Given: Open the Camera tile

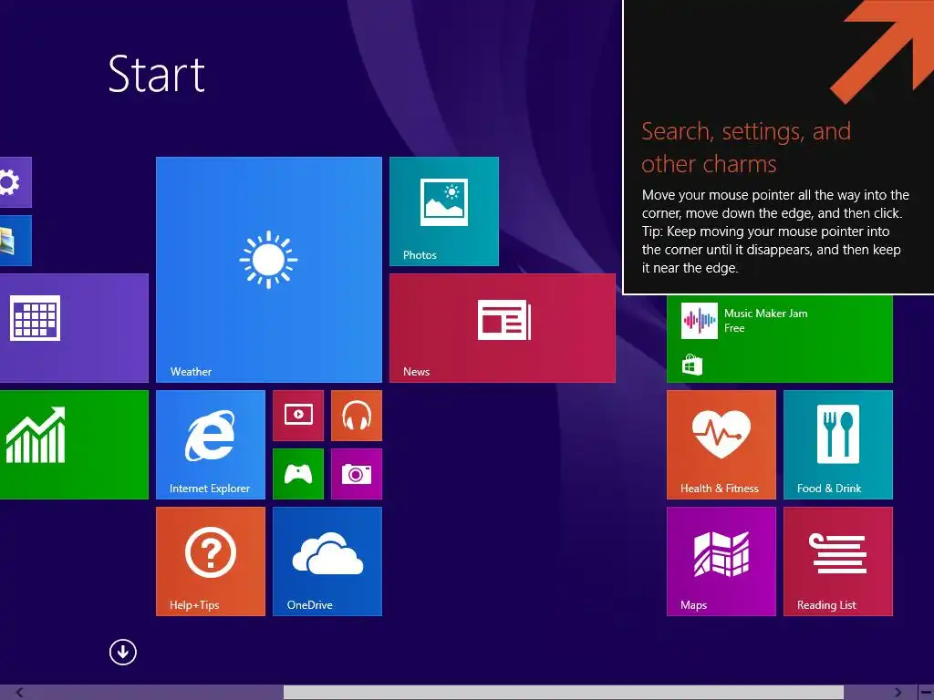Looking at the screenshot, I should point(357,474).
